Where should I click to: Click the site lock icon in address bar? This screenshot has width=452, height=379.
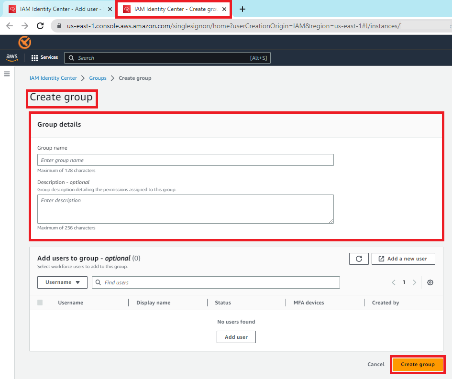tap(59, 26)
